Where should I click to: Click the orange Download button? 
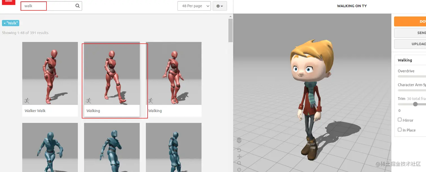(x=410, y=21)
